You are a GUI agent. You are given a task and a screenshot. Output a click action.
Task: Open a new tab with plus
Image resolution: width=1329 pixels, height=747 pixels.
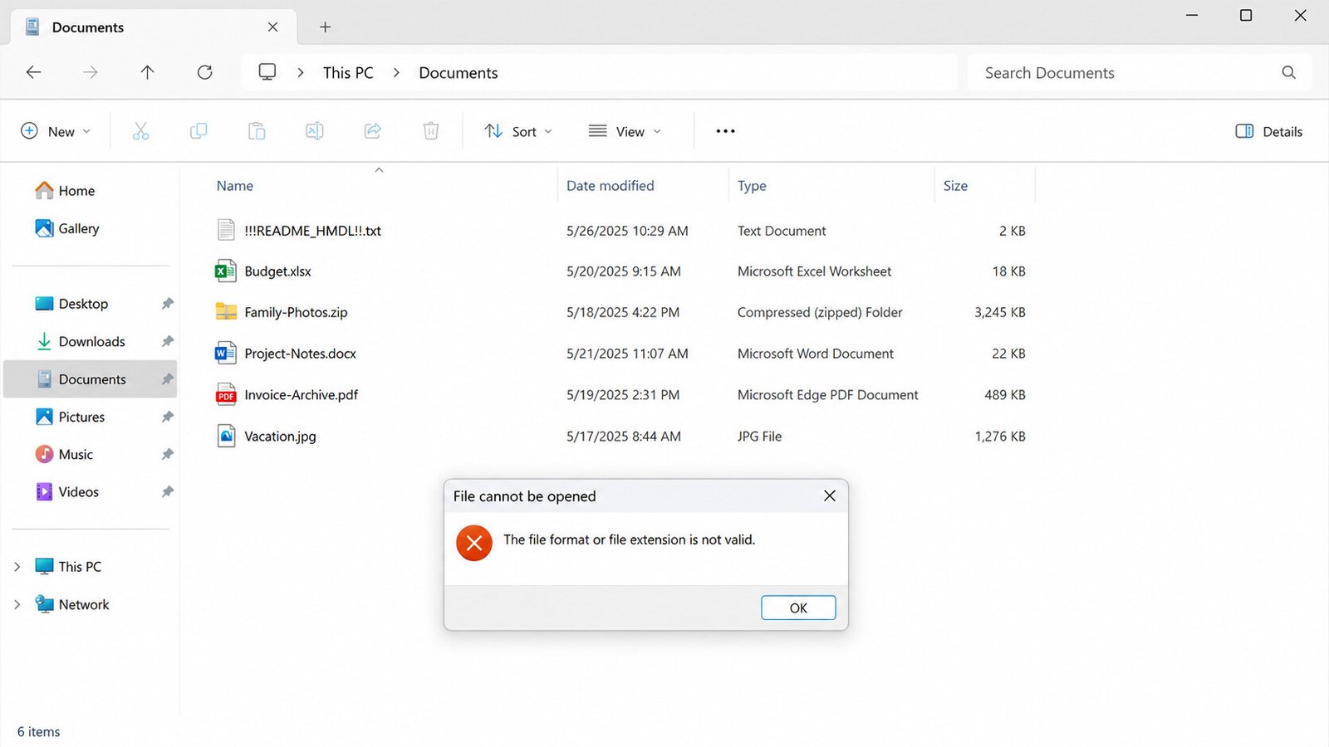325,27
